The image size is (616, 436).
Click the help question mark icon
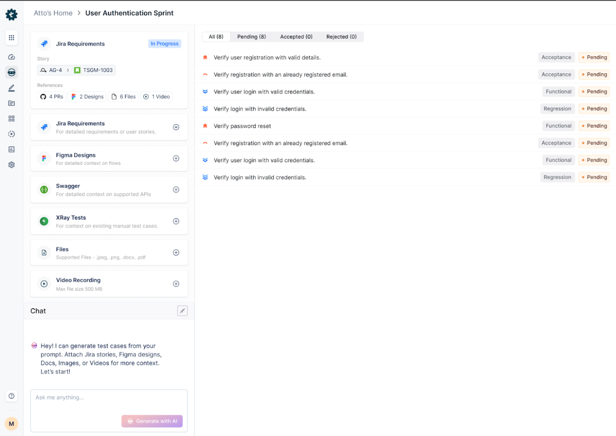pyautogui.click(x=12, y=396)
